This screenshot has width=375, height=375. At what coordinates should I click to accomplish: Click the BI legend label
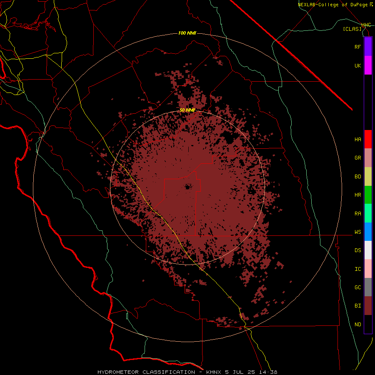(357, 306)
